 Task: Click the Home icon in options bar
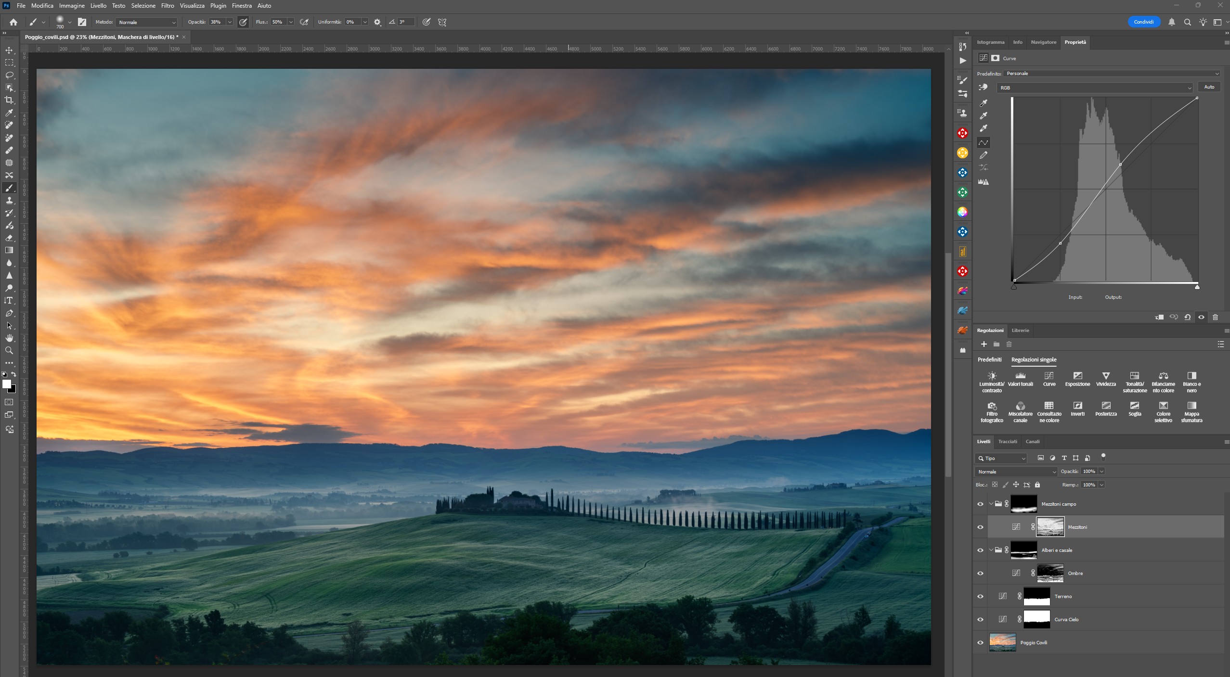pyautogui.click(x=13, y=22)
